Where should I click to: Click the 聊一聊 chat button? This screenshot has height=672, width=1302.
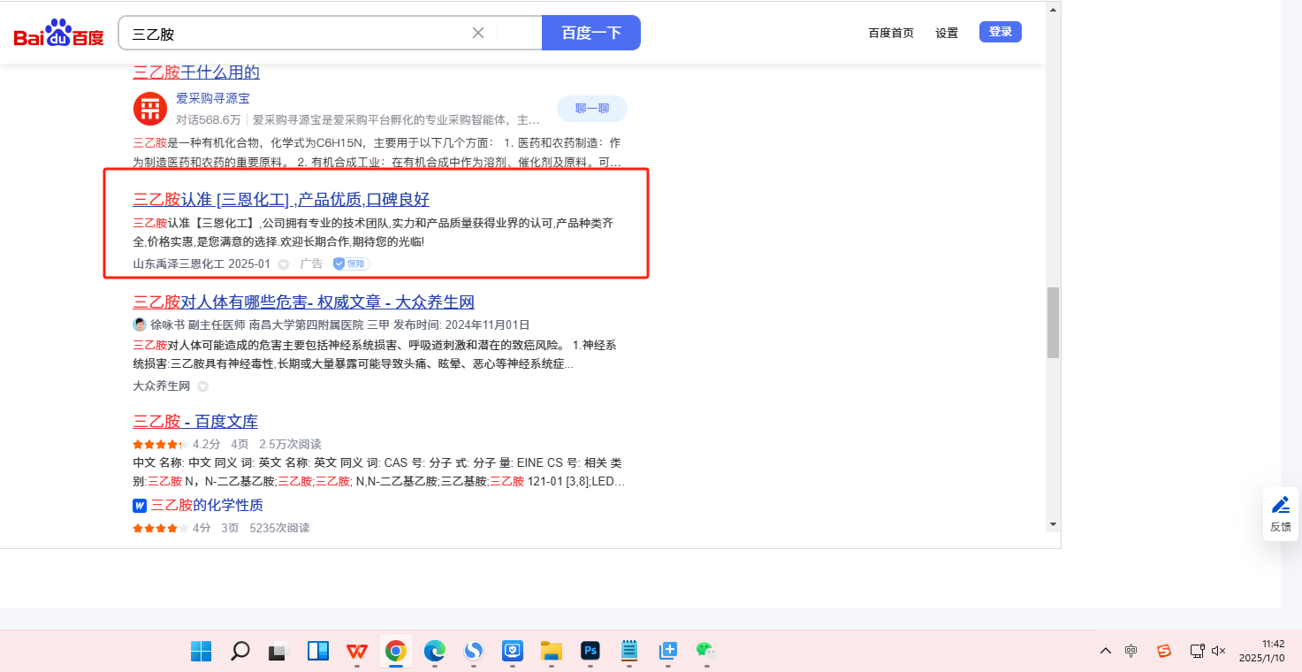(591, 109)
